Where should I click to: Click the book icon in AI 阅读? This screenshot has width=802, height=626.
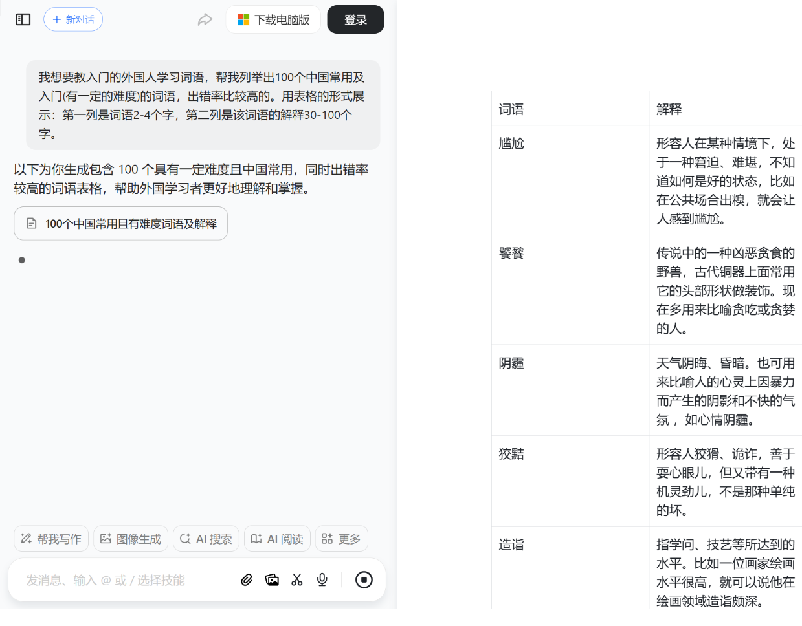point(256,539)
